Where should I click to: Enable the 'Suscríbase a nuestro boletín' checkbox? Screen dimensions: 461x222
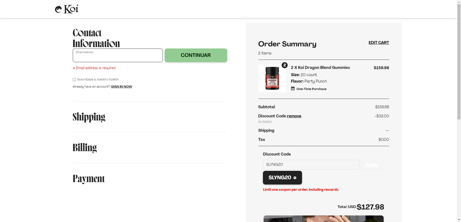pyautogui.click(x=74, y=80)
